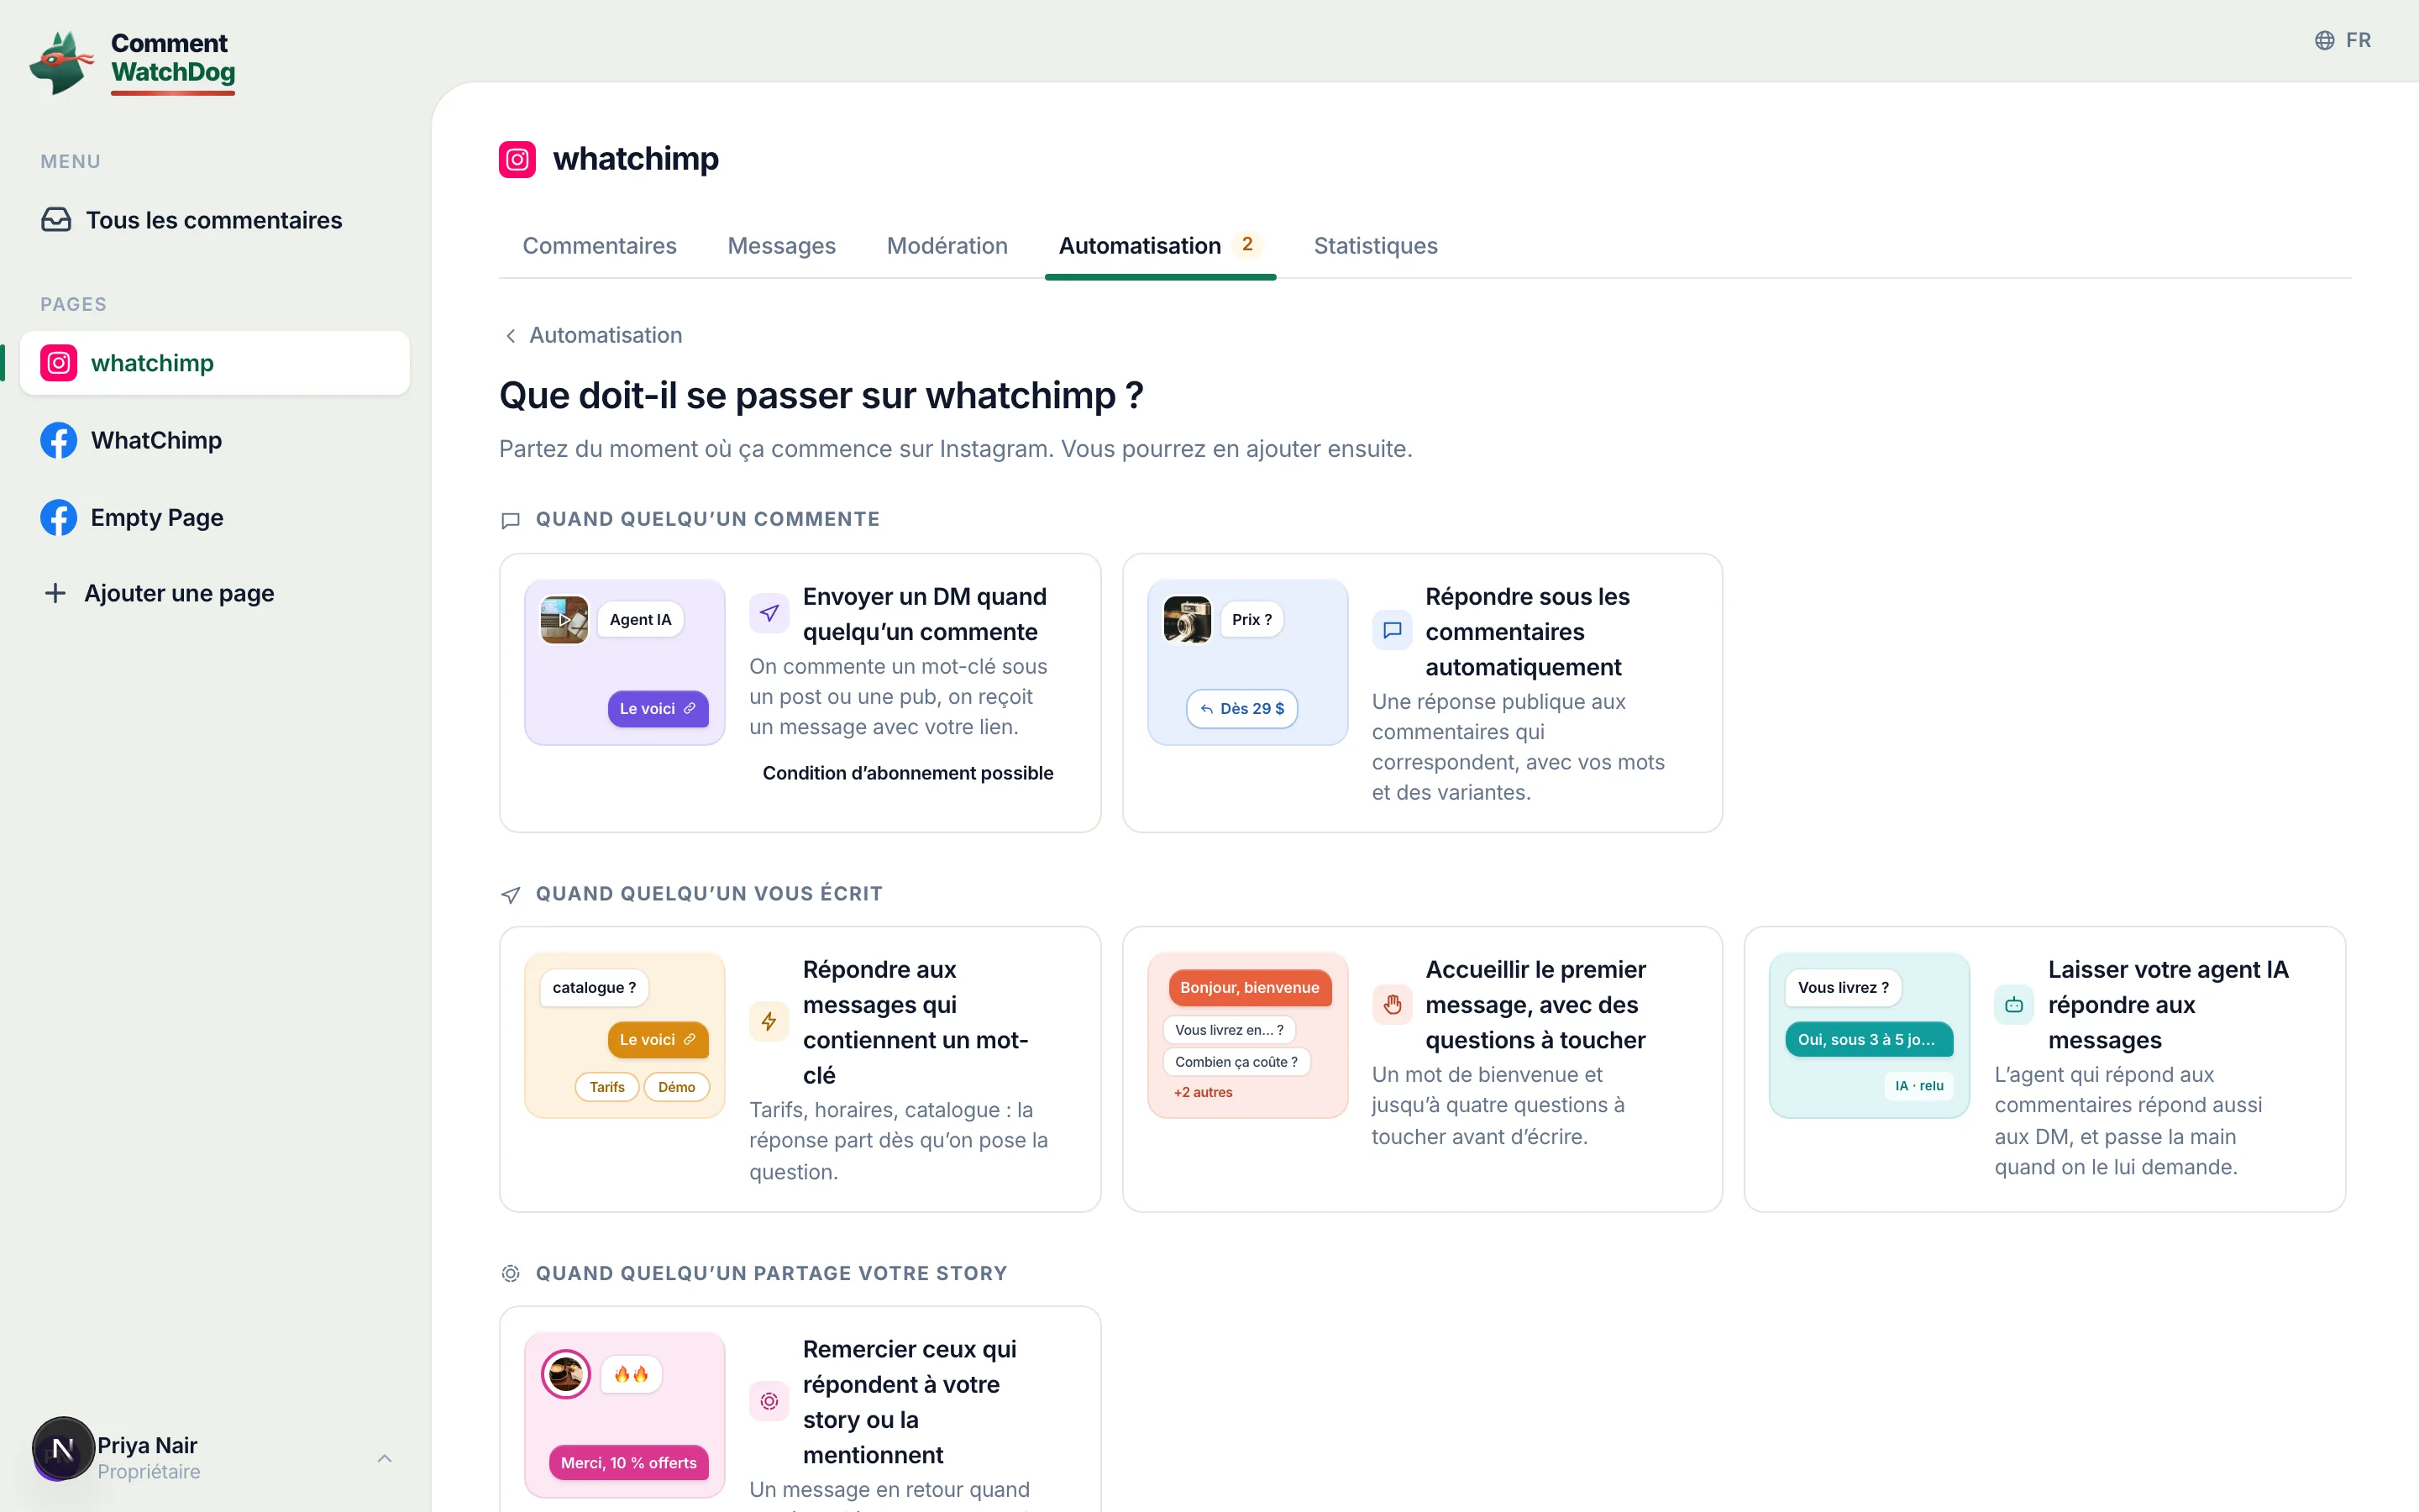
Task: Click the robot icon for agent IA
Action: 2014,1004
